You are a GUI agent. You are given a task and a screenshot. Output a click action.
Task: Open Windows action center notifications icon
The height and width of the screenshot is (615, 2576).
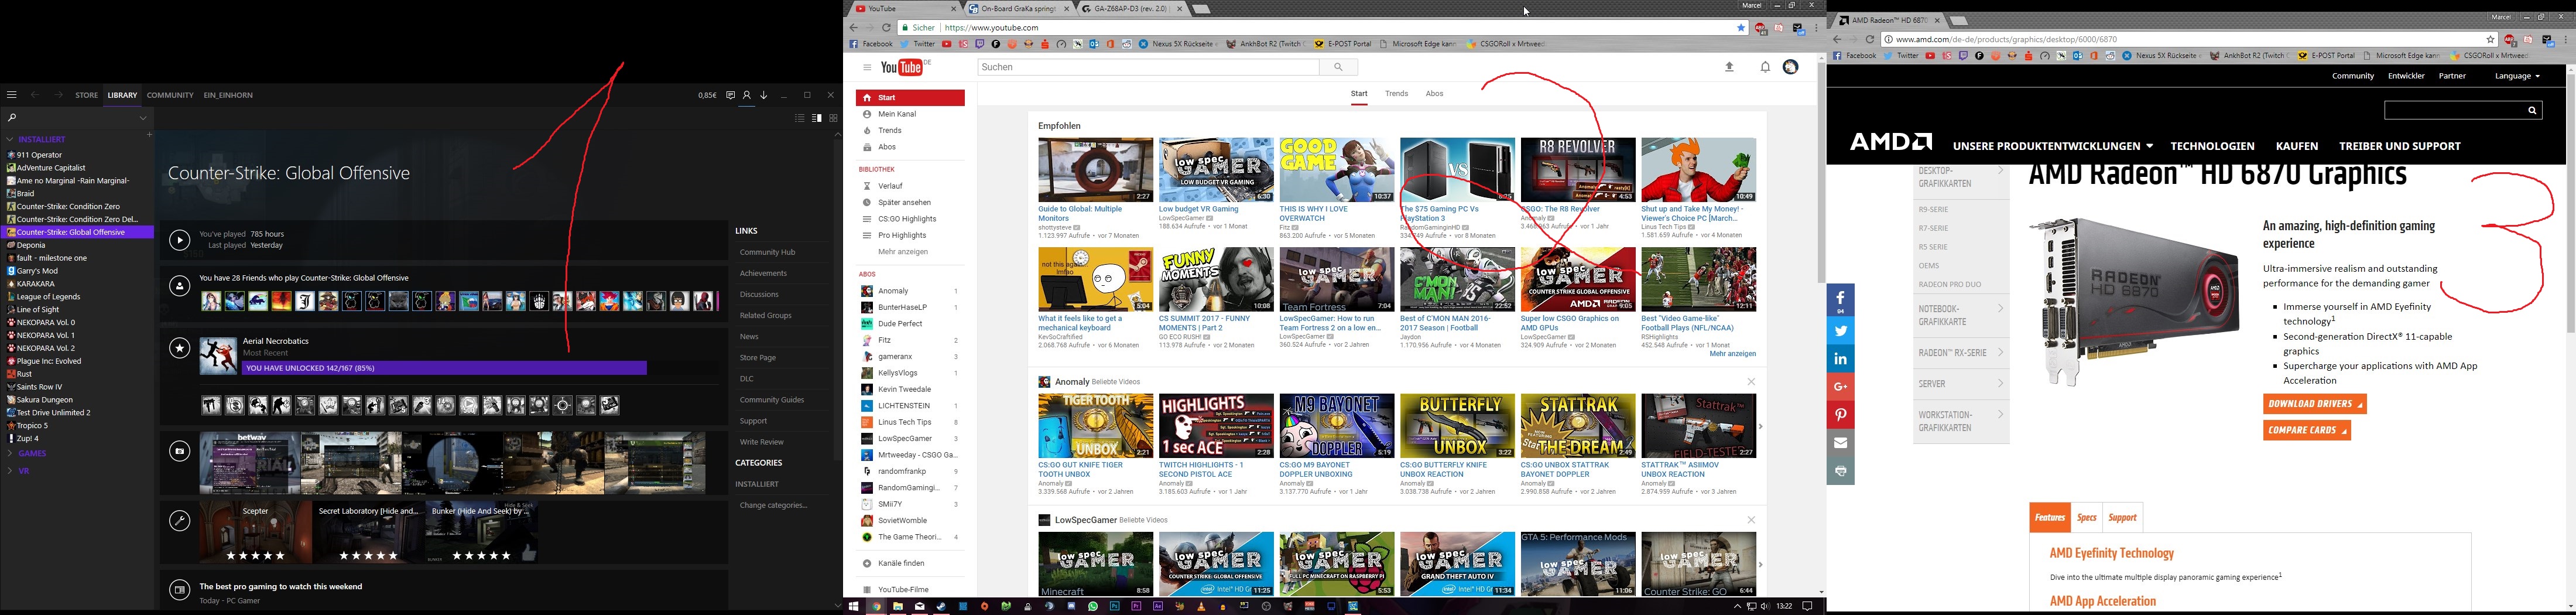pos(1807,607)
